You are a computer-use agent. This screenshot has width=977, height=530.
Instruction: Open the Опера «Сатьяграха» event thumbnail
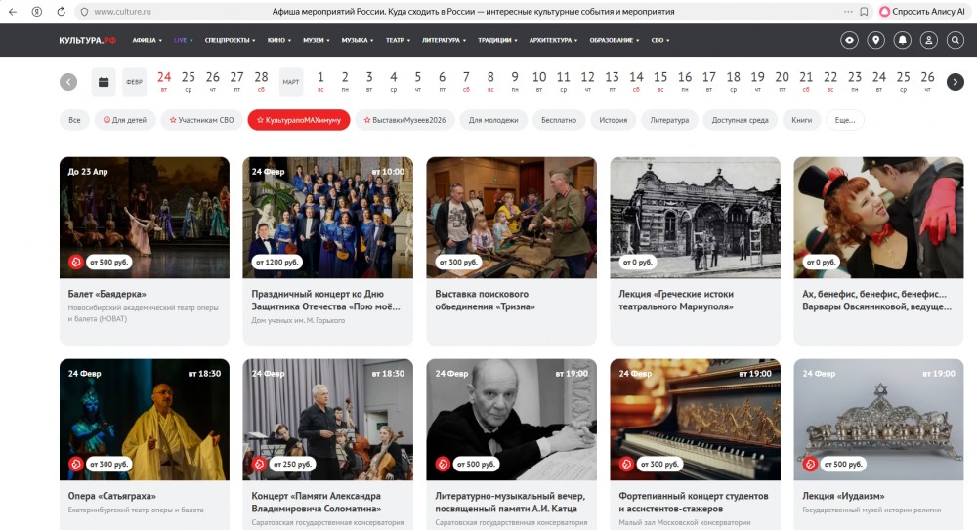[x=145, y=420]
